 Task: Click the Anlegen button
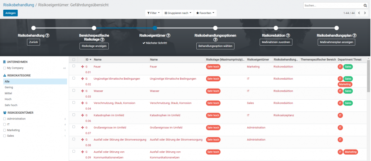tap(10, 13)
